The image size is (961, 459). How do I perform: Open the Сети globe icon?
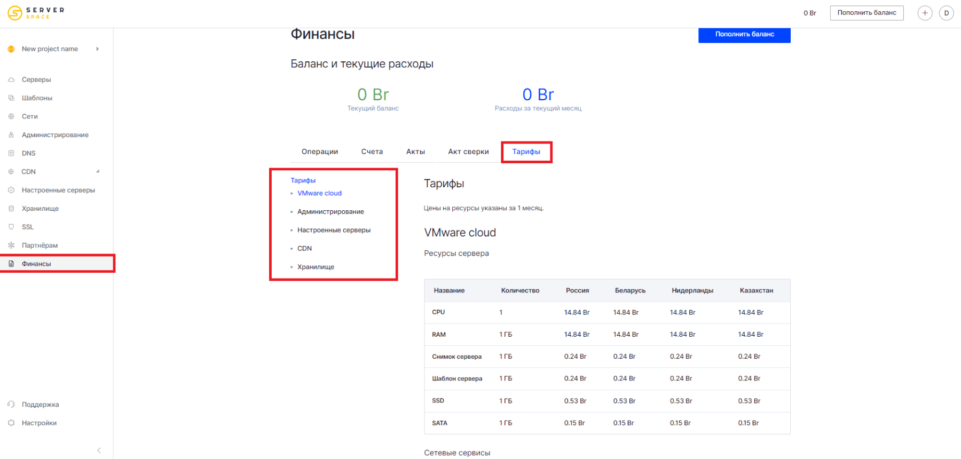point(11,116)
